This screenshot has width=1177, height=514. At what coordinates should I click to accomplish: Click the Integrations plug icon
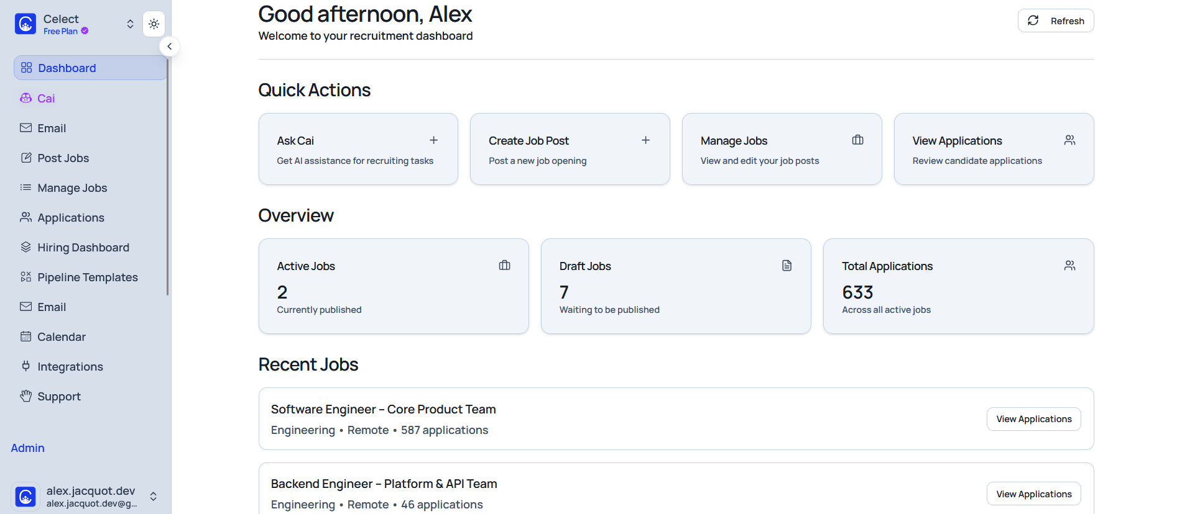pos(25,366)
